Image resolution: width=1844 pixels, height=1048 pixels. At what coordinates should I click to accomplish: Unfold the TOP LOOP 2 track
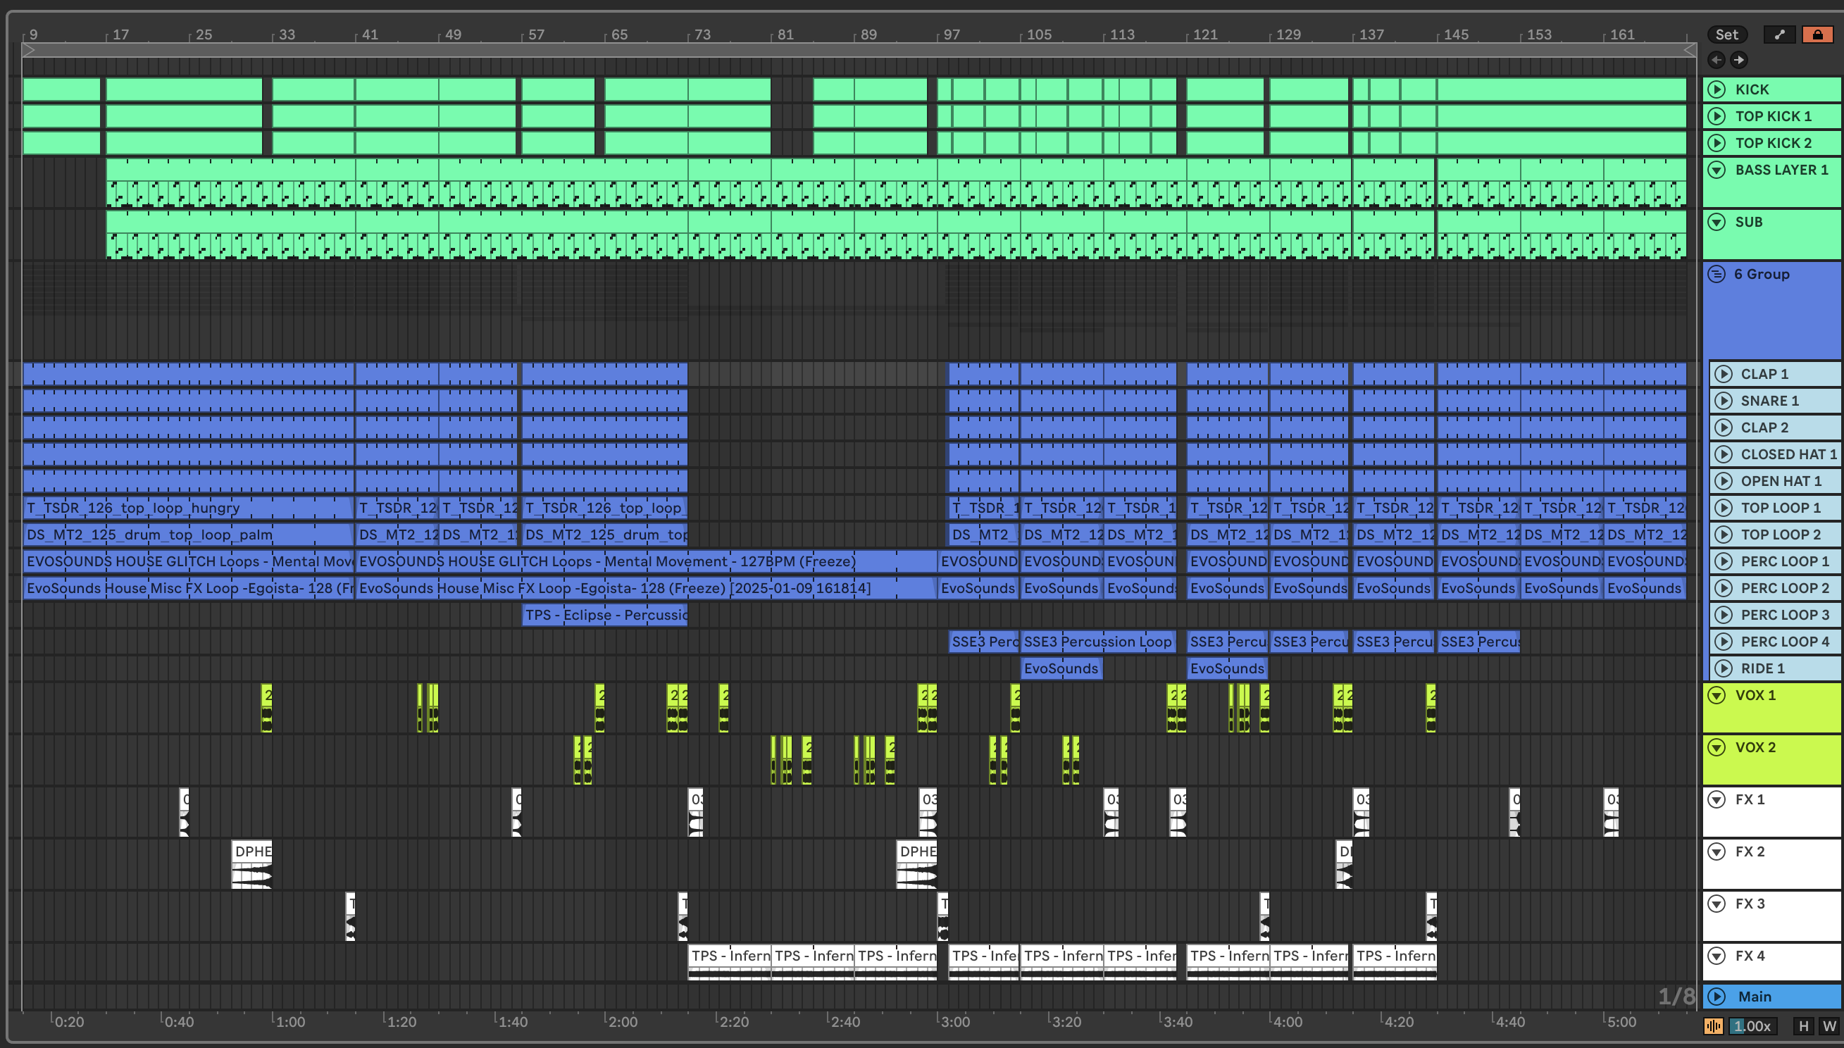[x=1722, y=534]
